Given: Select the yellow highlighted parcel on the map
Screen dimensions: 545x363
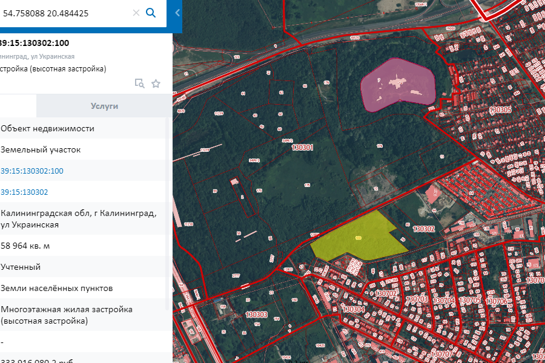Looking at the screenshot, I should (357, 239).
